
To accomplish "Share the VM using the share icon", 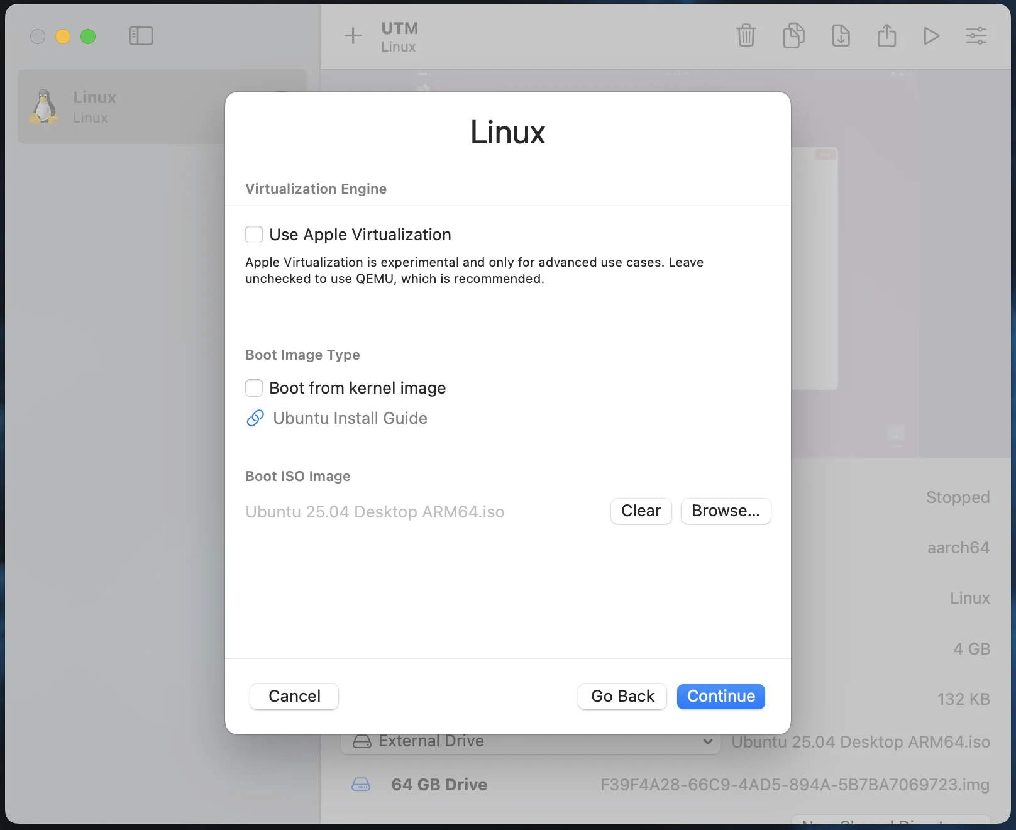I will pos(886,35).
